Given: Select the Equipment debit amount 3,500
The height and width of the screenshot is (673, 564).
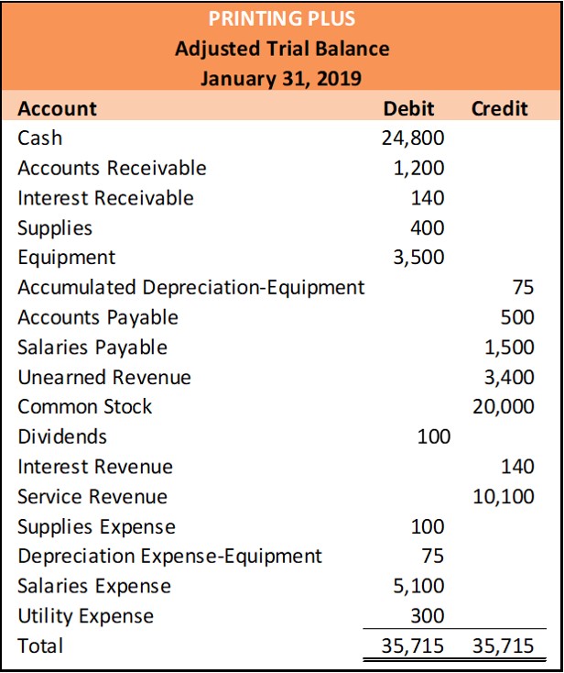Looking at the screenshot, I should (418, 258).
